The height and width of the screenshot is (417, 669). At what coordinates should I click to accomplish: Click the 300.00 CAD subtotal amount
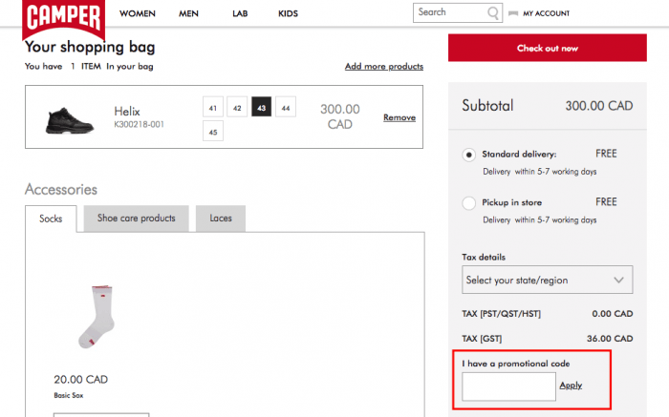(x=599, y=106)
